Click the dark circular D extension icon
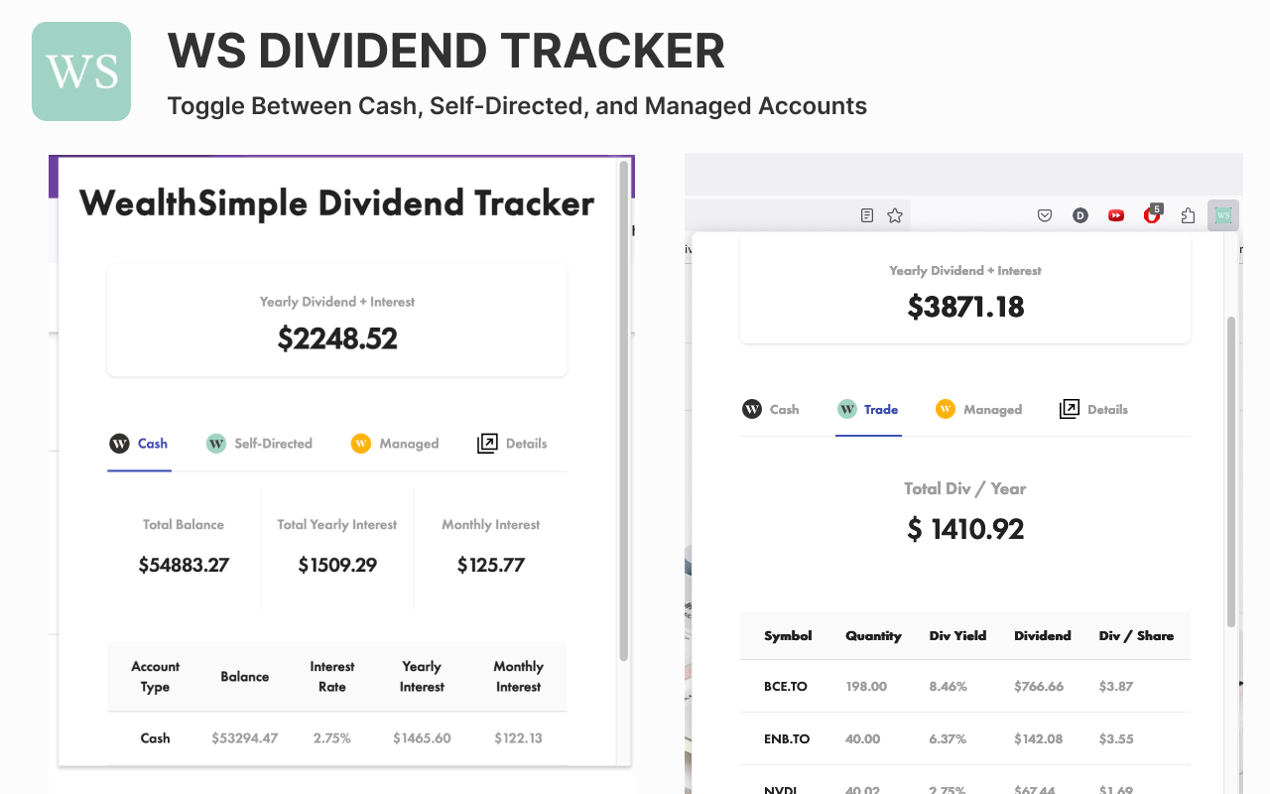Viewport: 1270px width, 794px height. [1079, 215]
